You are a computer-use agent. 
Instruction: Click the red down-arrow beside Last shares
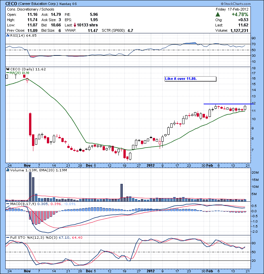(x=75, y=25)
